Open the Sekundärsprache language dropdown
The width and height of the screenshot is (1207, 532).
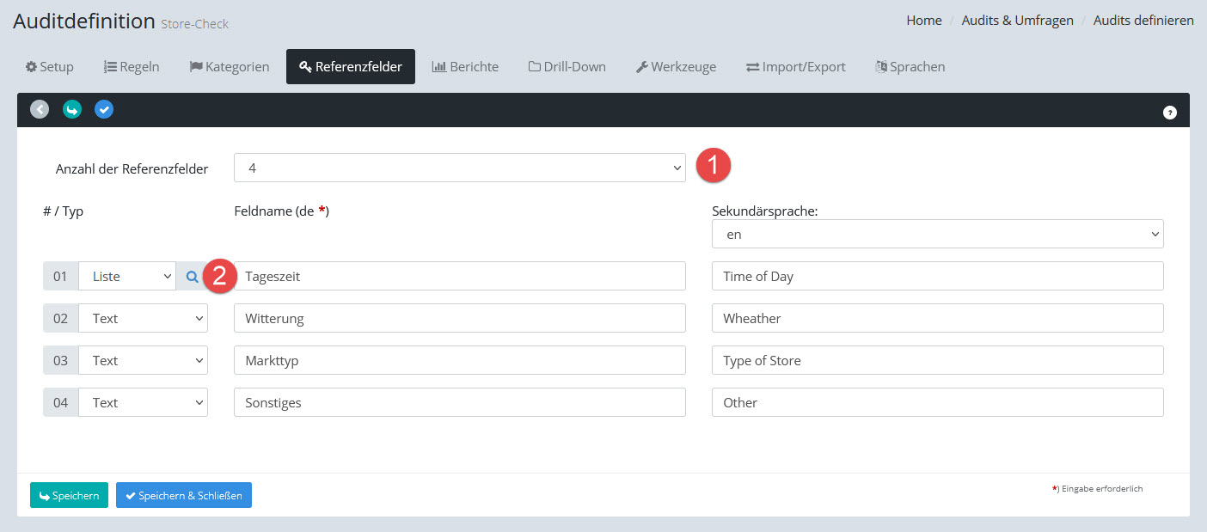point(937,234)
